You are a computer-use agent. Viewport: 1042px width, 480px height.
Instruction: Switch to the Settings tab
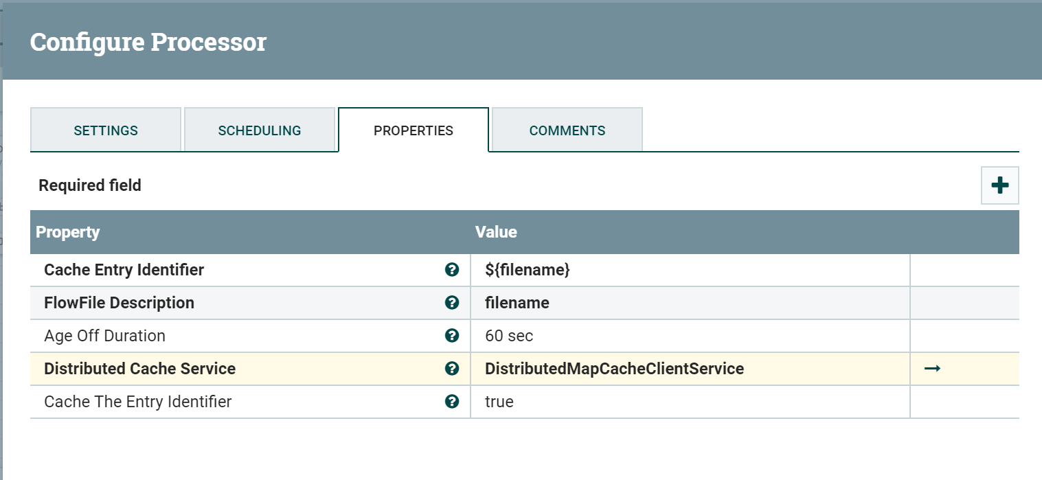(105, 130)
